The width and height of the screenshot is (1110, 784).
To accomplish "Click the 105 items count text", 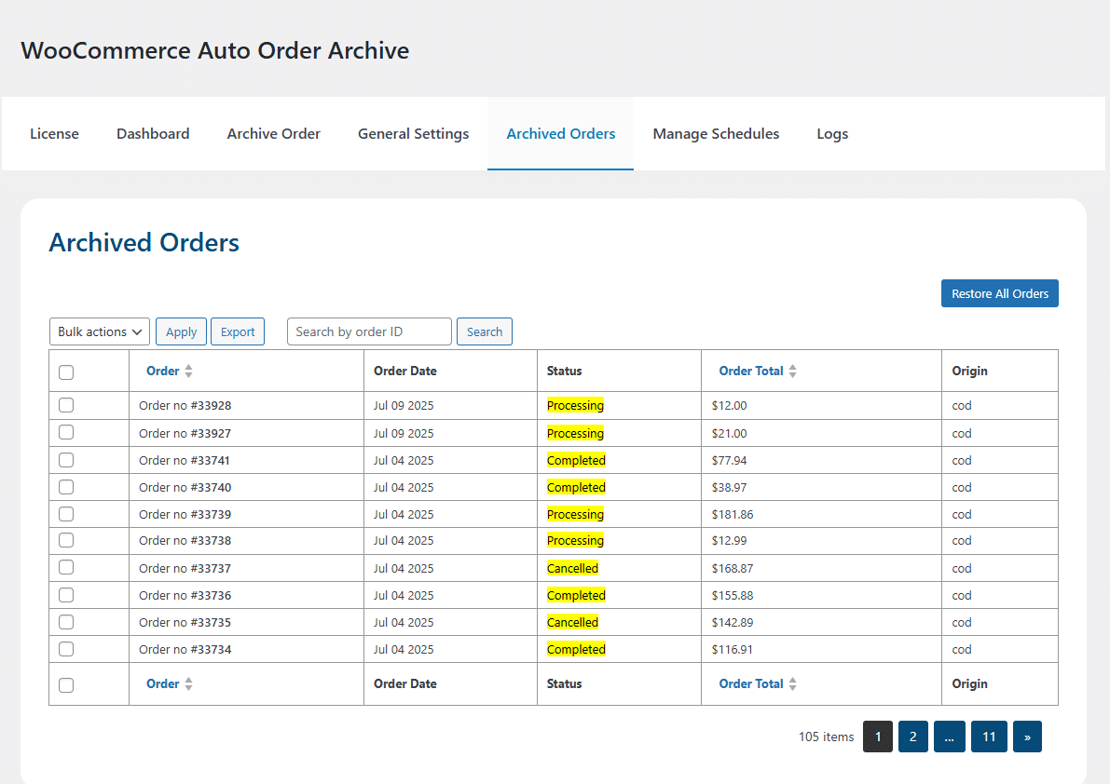I will [826, 737].
